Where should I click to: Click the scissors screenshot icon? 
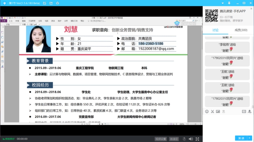(213, 111)
